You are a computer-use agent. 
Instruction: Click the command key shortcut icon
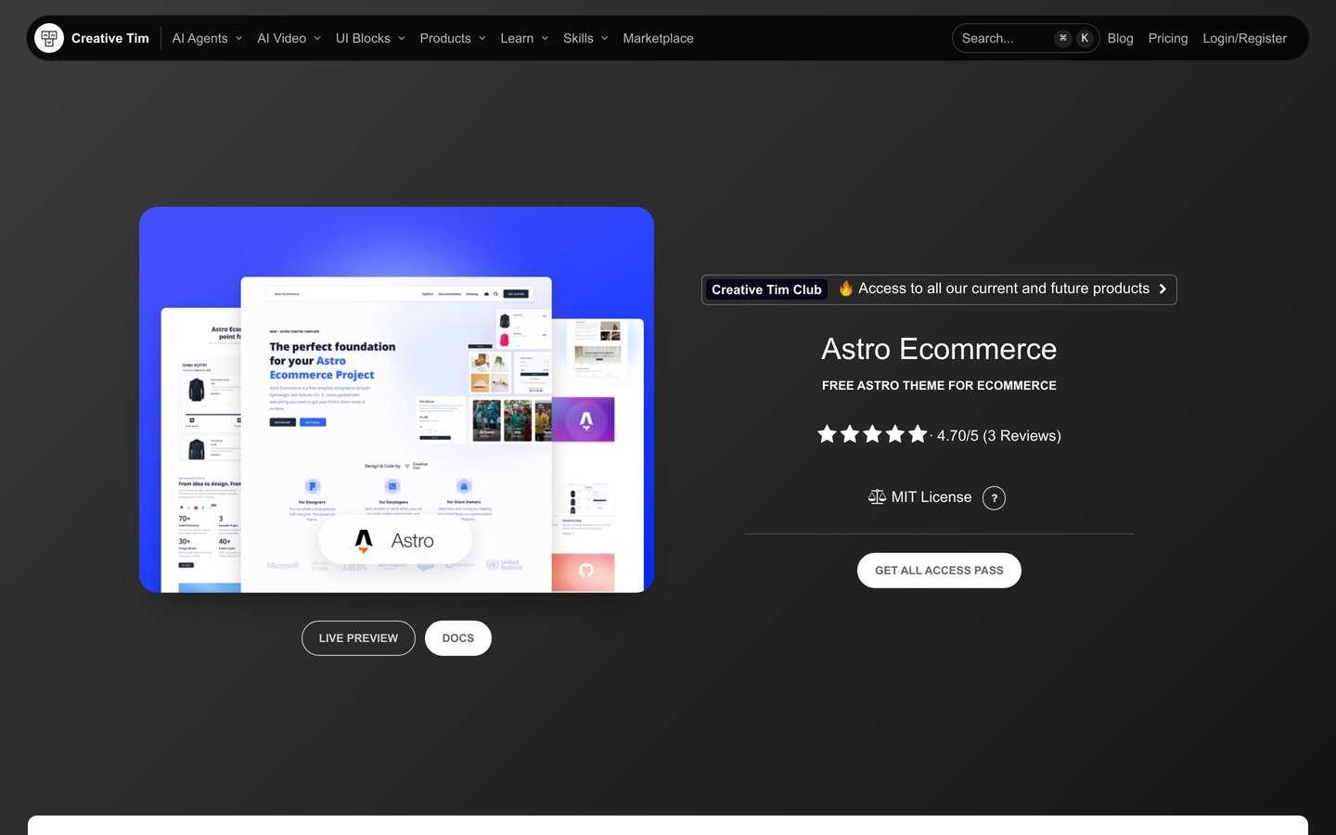tap(1063, 38)
